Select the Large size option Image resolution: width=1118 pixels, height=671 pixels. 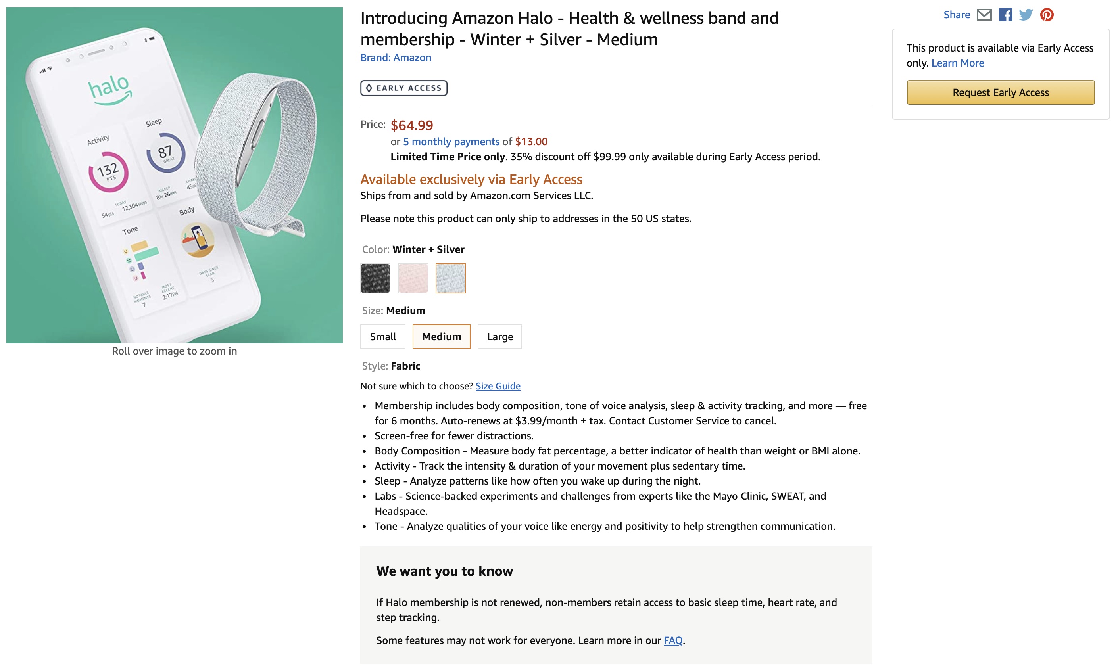499,336
